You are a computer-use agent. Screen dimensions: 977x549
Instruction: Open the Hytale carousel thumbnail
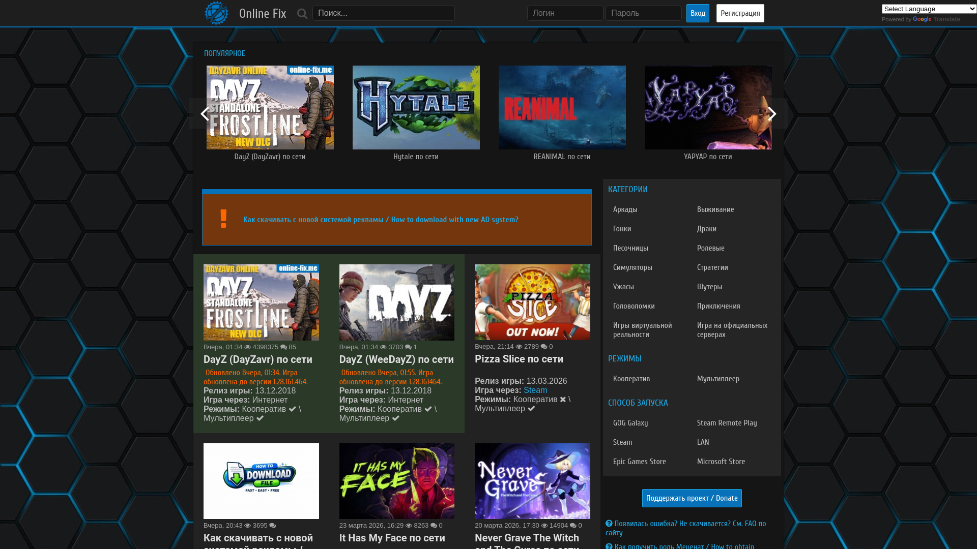(416, 107)
